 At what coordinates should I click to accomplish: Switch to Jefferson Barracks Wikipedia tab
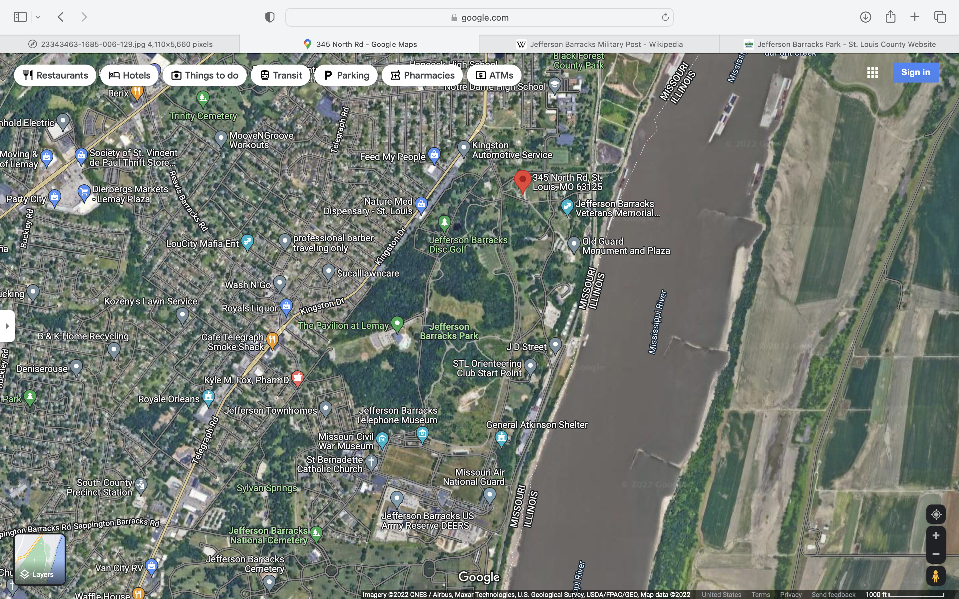(x=599, y=44)
